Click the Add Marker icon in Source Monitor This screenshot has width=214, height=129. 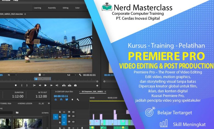tap(16, 85)
